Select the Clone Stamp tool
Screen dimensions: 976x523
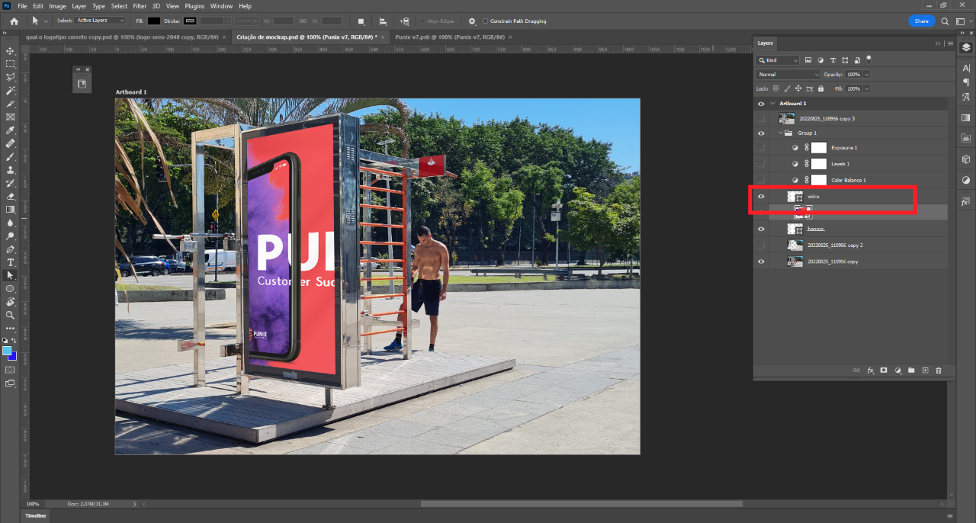pyautogui.click(x=10, y=170)
